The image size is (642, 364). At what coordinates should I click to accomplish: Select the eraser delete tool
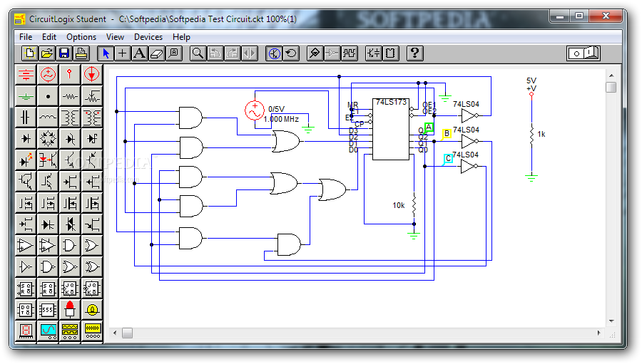pos(157,53)
